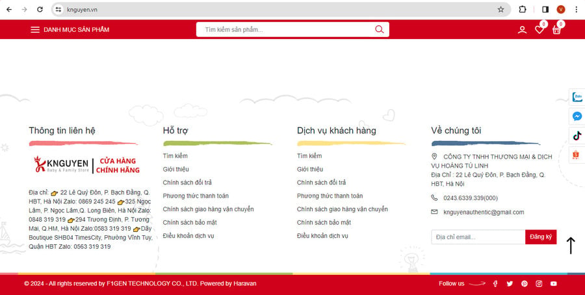Open Điều khoản dịch vụ under Hỗ trợ
Viewport: 585px width, 295px height.
(x=188, y=236)
